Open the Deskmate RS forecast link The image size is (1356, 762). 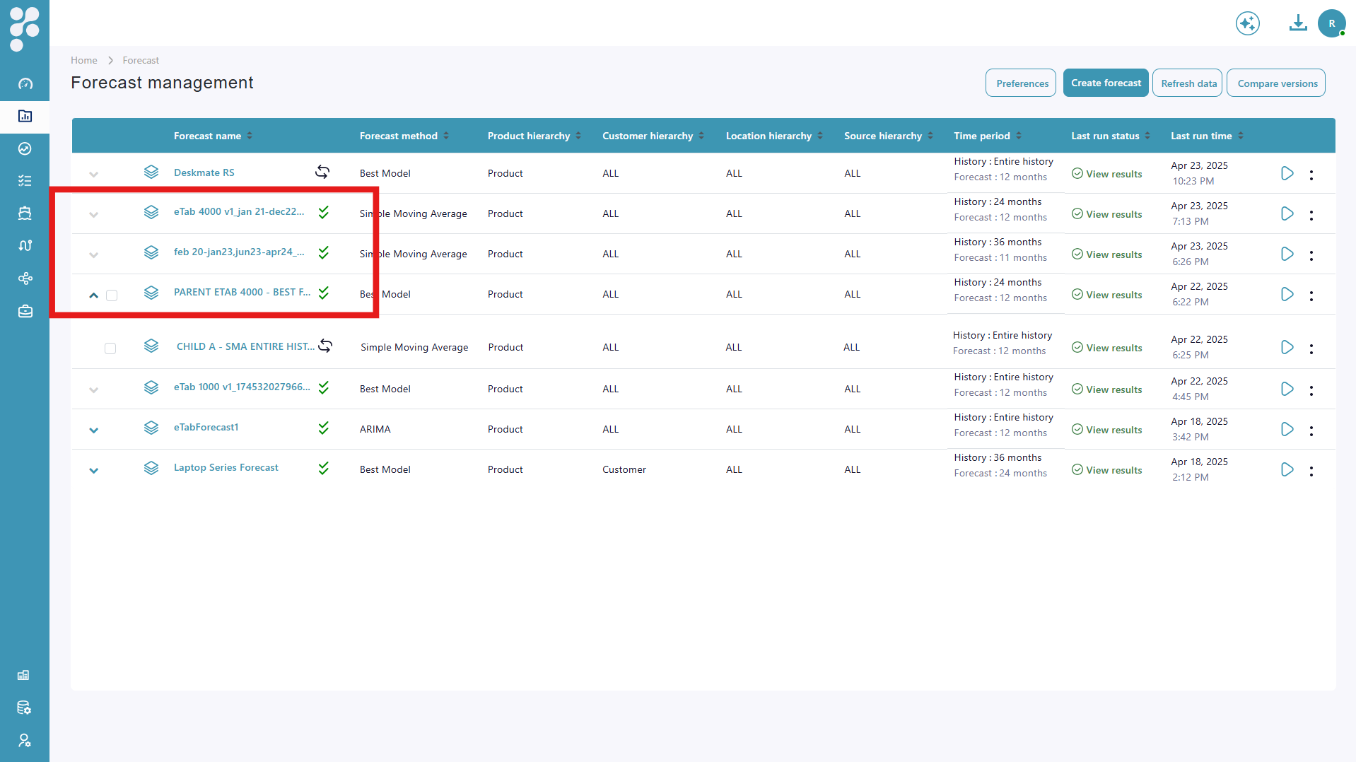[204, 172]
